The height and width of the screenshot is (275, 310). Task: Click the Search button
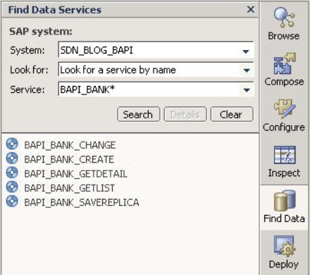139,114
